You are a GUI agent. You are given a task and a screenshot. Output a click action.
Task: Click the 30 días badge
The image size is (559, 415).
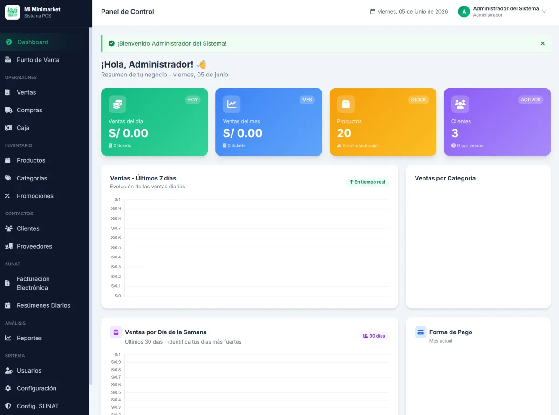(374, 336)
